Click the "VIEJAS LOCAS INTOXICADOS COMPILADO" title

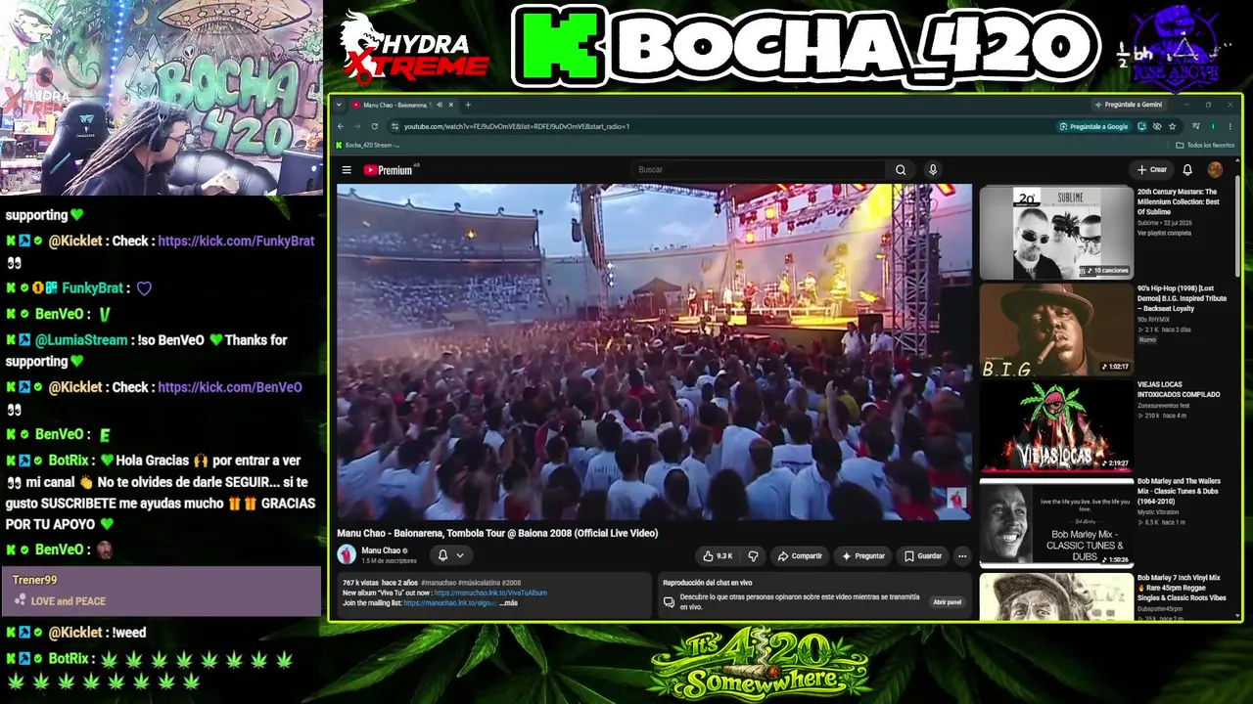1179,389
